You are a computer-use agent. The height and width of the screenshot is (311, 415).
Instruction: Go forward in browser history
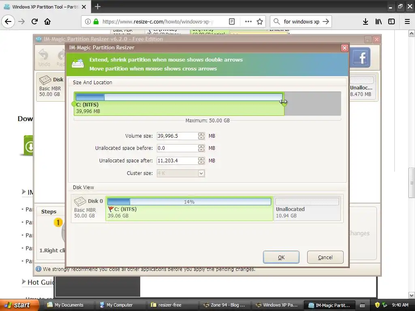pos(21,21)
